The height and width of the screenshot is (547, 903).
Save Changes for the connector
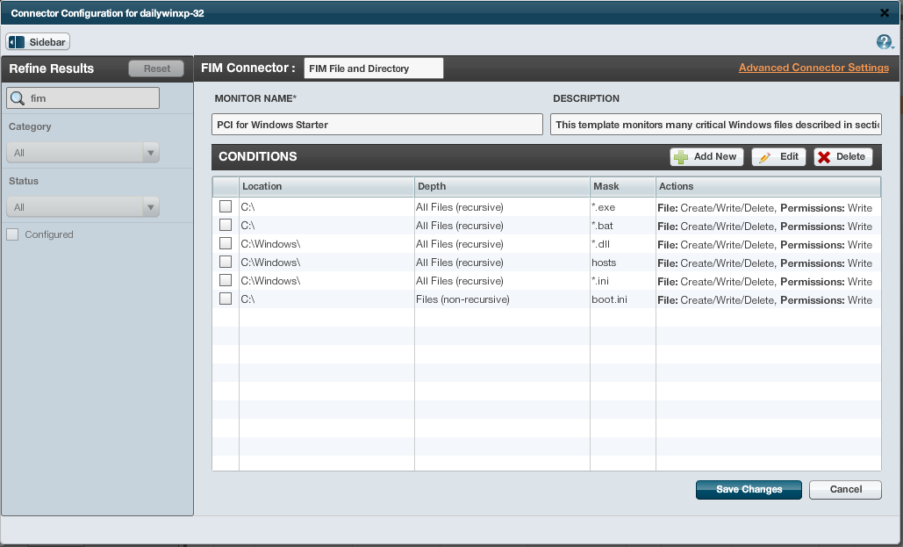(748, 490)
